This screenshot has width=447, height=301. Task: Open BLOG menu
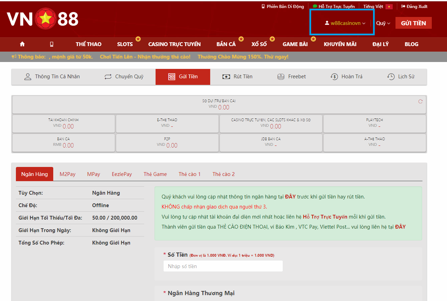[411, 44]
